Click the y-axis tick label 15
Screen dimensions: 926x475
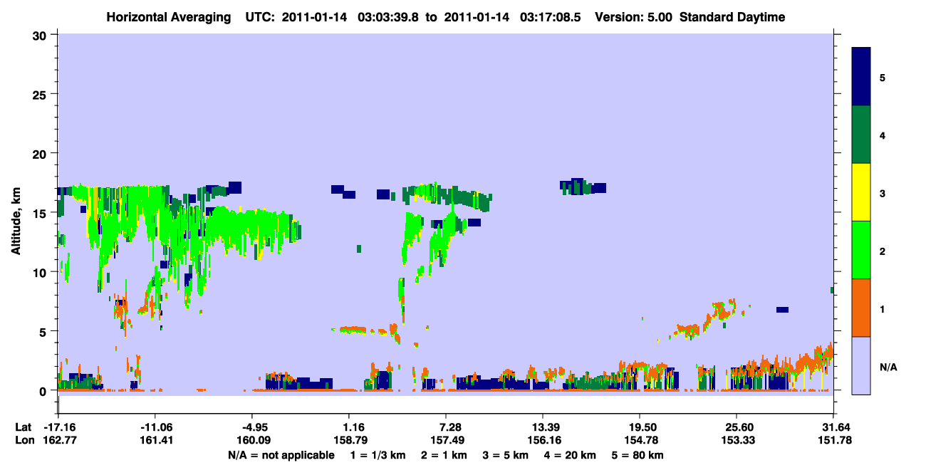[x=41, y=212]
